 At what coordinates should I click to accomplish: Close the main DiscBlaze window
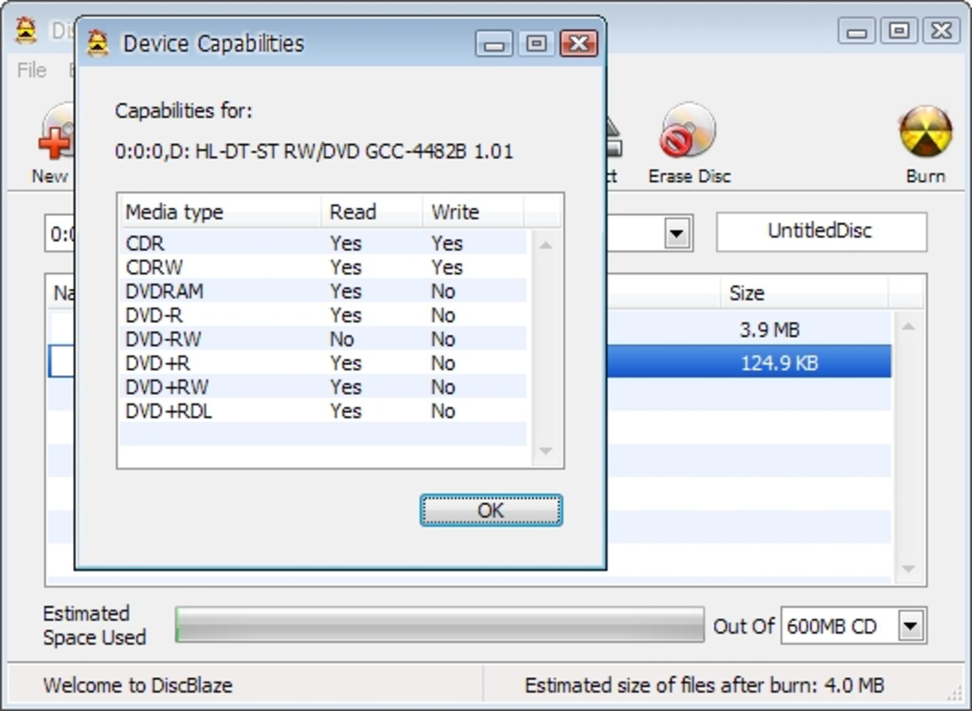[941, 31]
